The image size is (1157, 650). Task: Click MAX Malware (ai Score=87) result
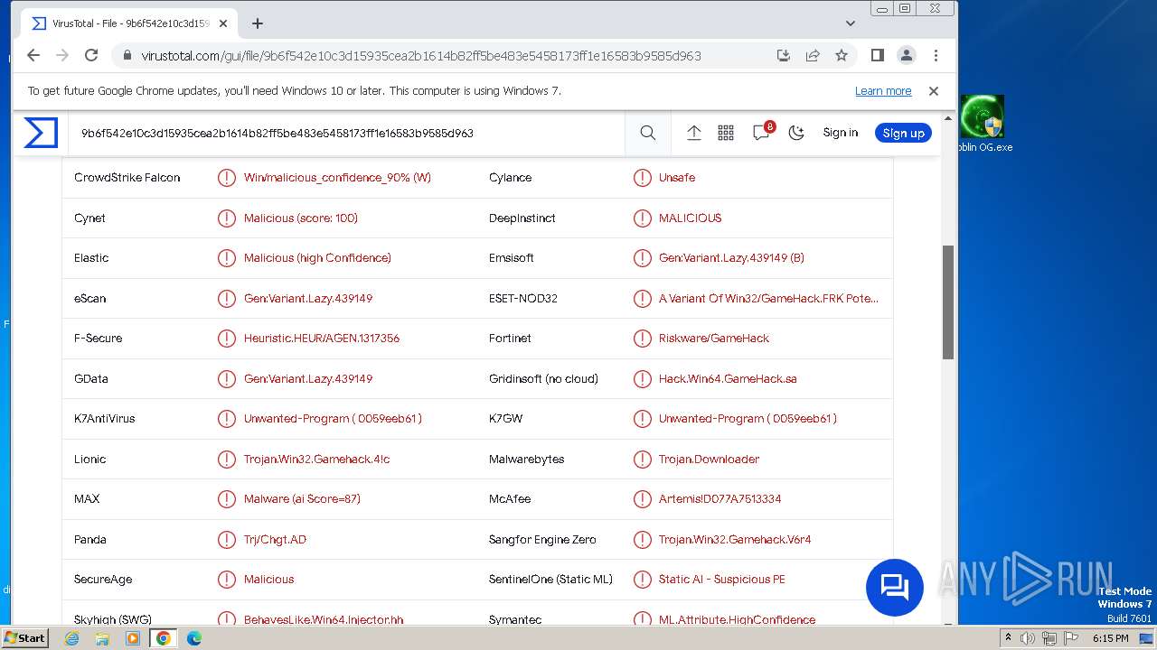(302, 499)
